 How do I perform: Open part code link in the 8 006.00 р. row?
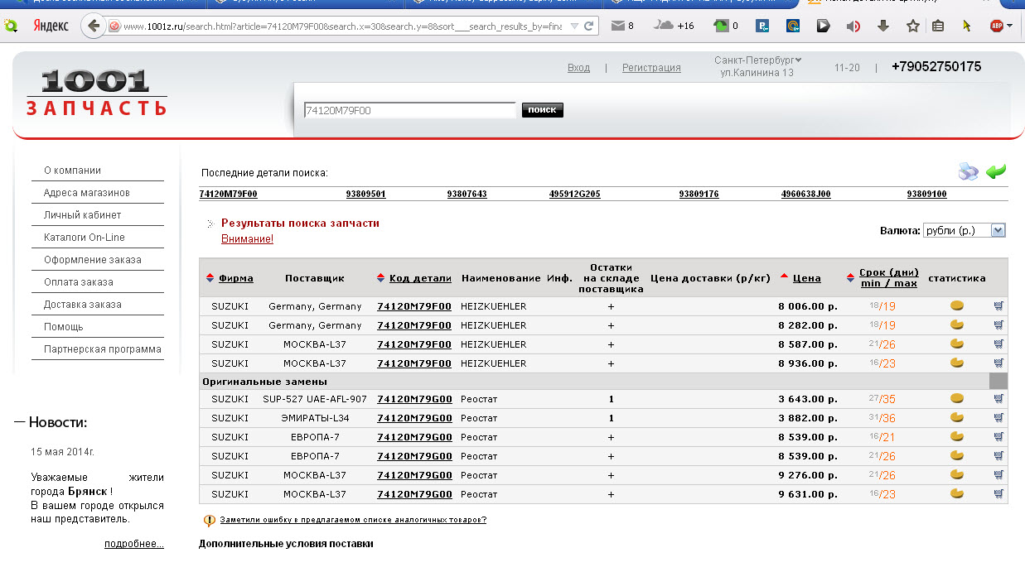[x=414, y=306]
